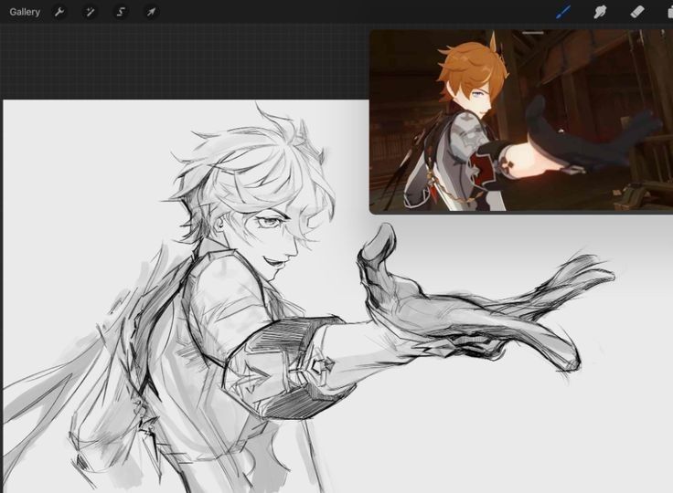Open the Actions wrench menu

[59, 12]
